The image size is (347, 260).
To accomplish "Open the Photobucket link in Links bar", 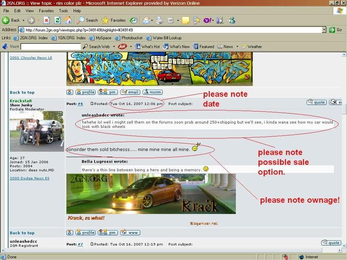I will pos(130,38).
